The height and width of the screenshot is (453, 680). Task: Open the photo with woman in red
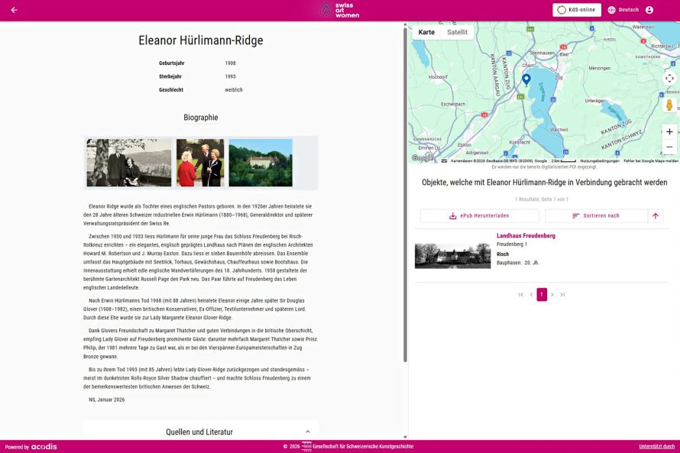pyautogui.click(x=200, y=163)
